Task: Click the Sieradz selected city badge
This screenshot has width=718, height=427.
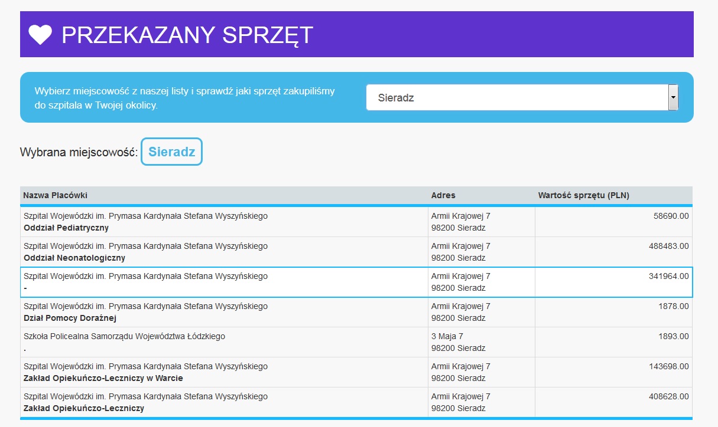Action: [171, 152]
